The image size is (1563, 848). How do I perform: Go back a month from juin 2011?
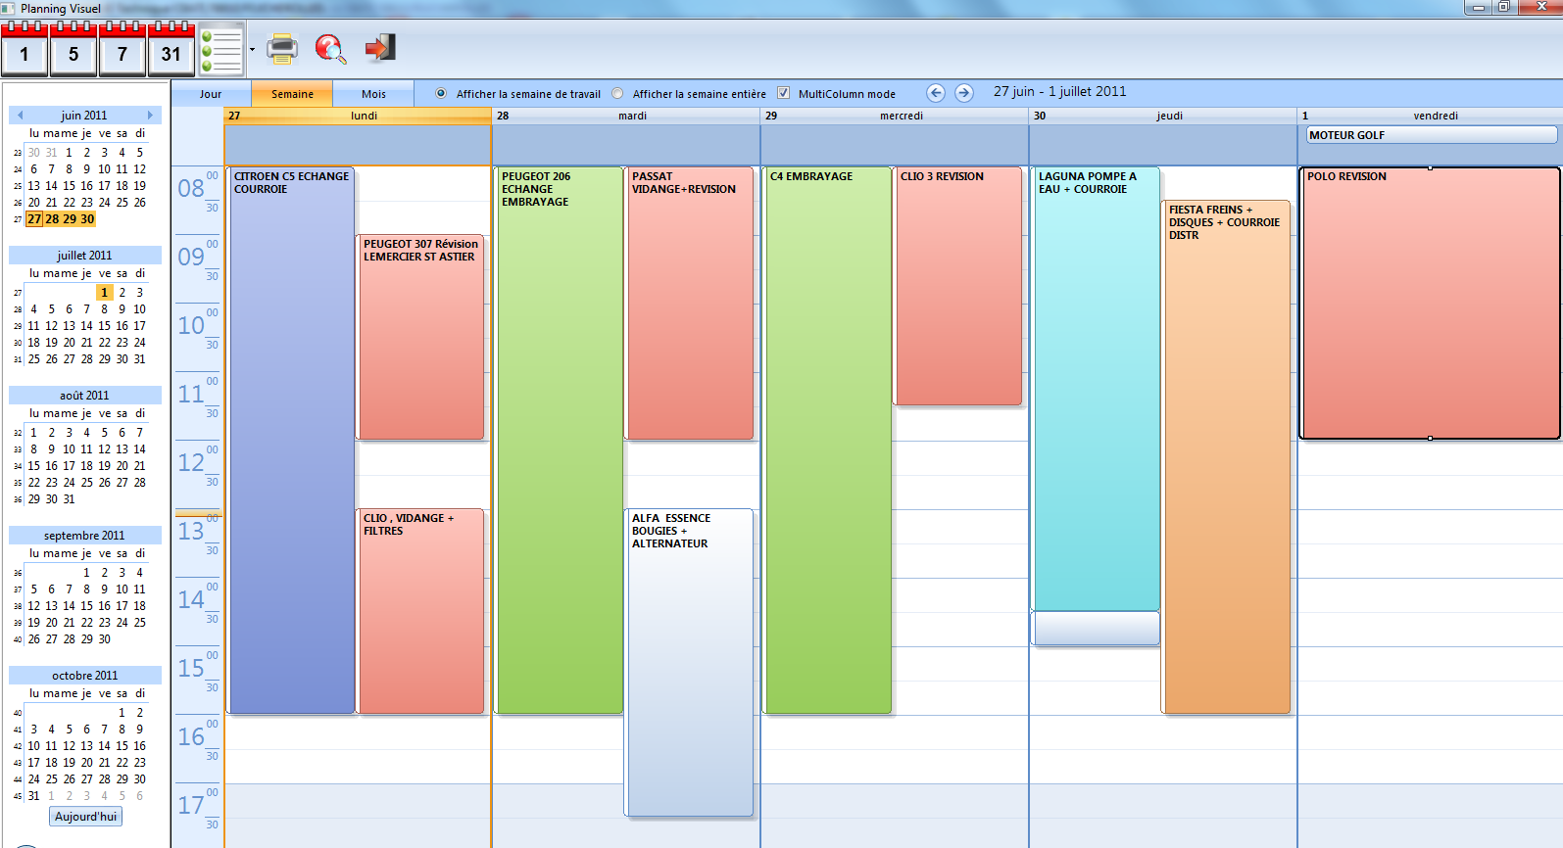[20, 116]
